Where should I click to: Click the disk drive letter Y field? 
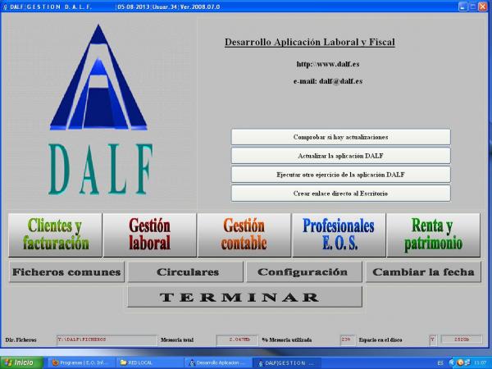[x=433, y=340]
